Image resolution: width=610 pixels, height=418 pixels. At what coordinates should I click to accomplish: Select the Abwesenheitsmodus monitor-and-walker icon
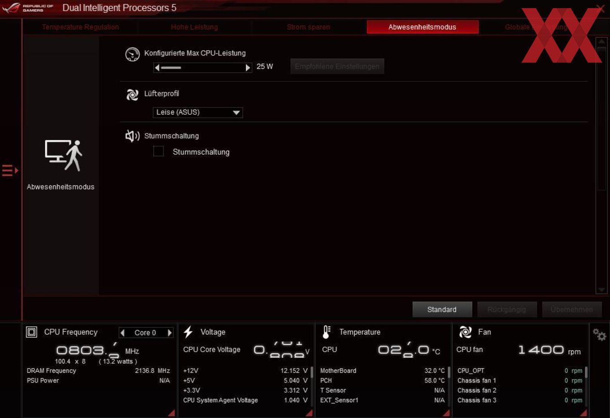63,155
